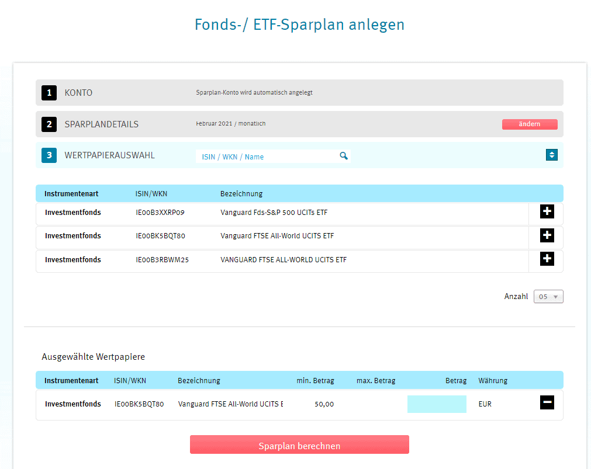Click page title Fonds-/ ETF-Sparplan anlegen

pyautogui.click(x=299, y=25)
